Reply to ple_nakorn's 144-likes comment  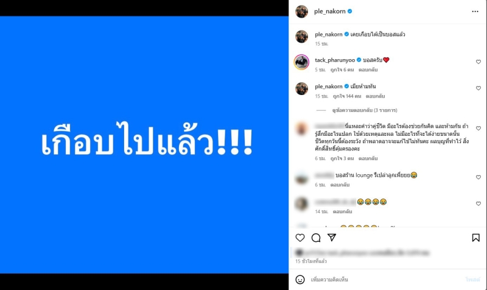coord(375,96)
